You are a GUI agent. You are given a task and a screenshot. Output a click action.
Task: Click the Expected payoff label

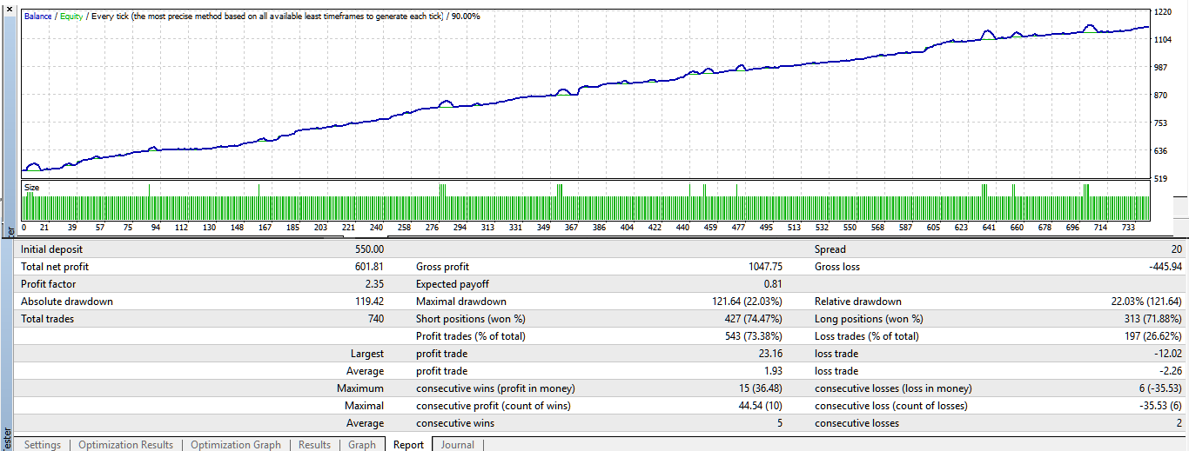(453, 284)
